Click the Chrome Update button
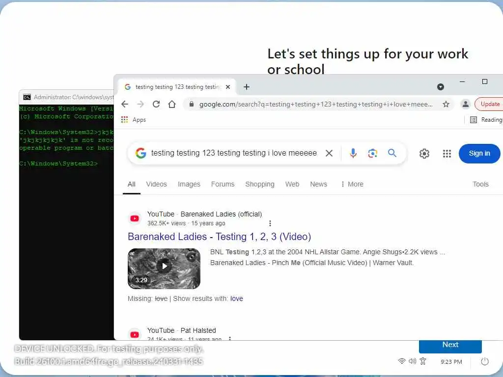The image size is (503, 377). [x=489, y=104]
